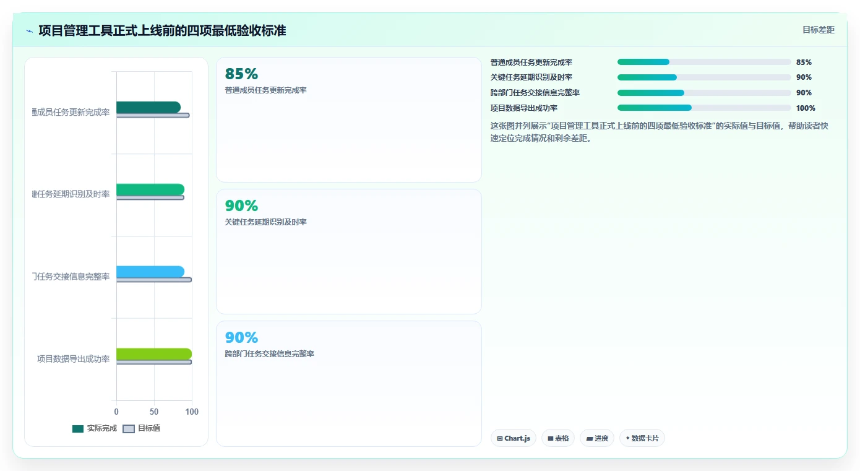Open the blue 90% 跨部门任务交接信息完整率 card

348,384
